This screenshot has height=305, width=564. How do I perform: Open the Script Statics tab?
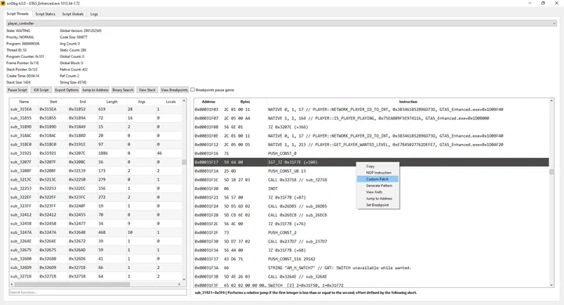[x=45, y=14]
